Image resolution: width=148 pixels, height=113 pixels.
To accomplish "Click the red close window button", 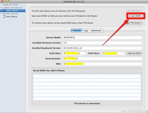I will pyautogui.click(x=2, y=1).
